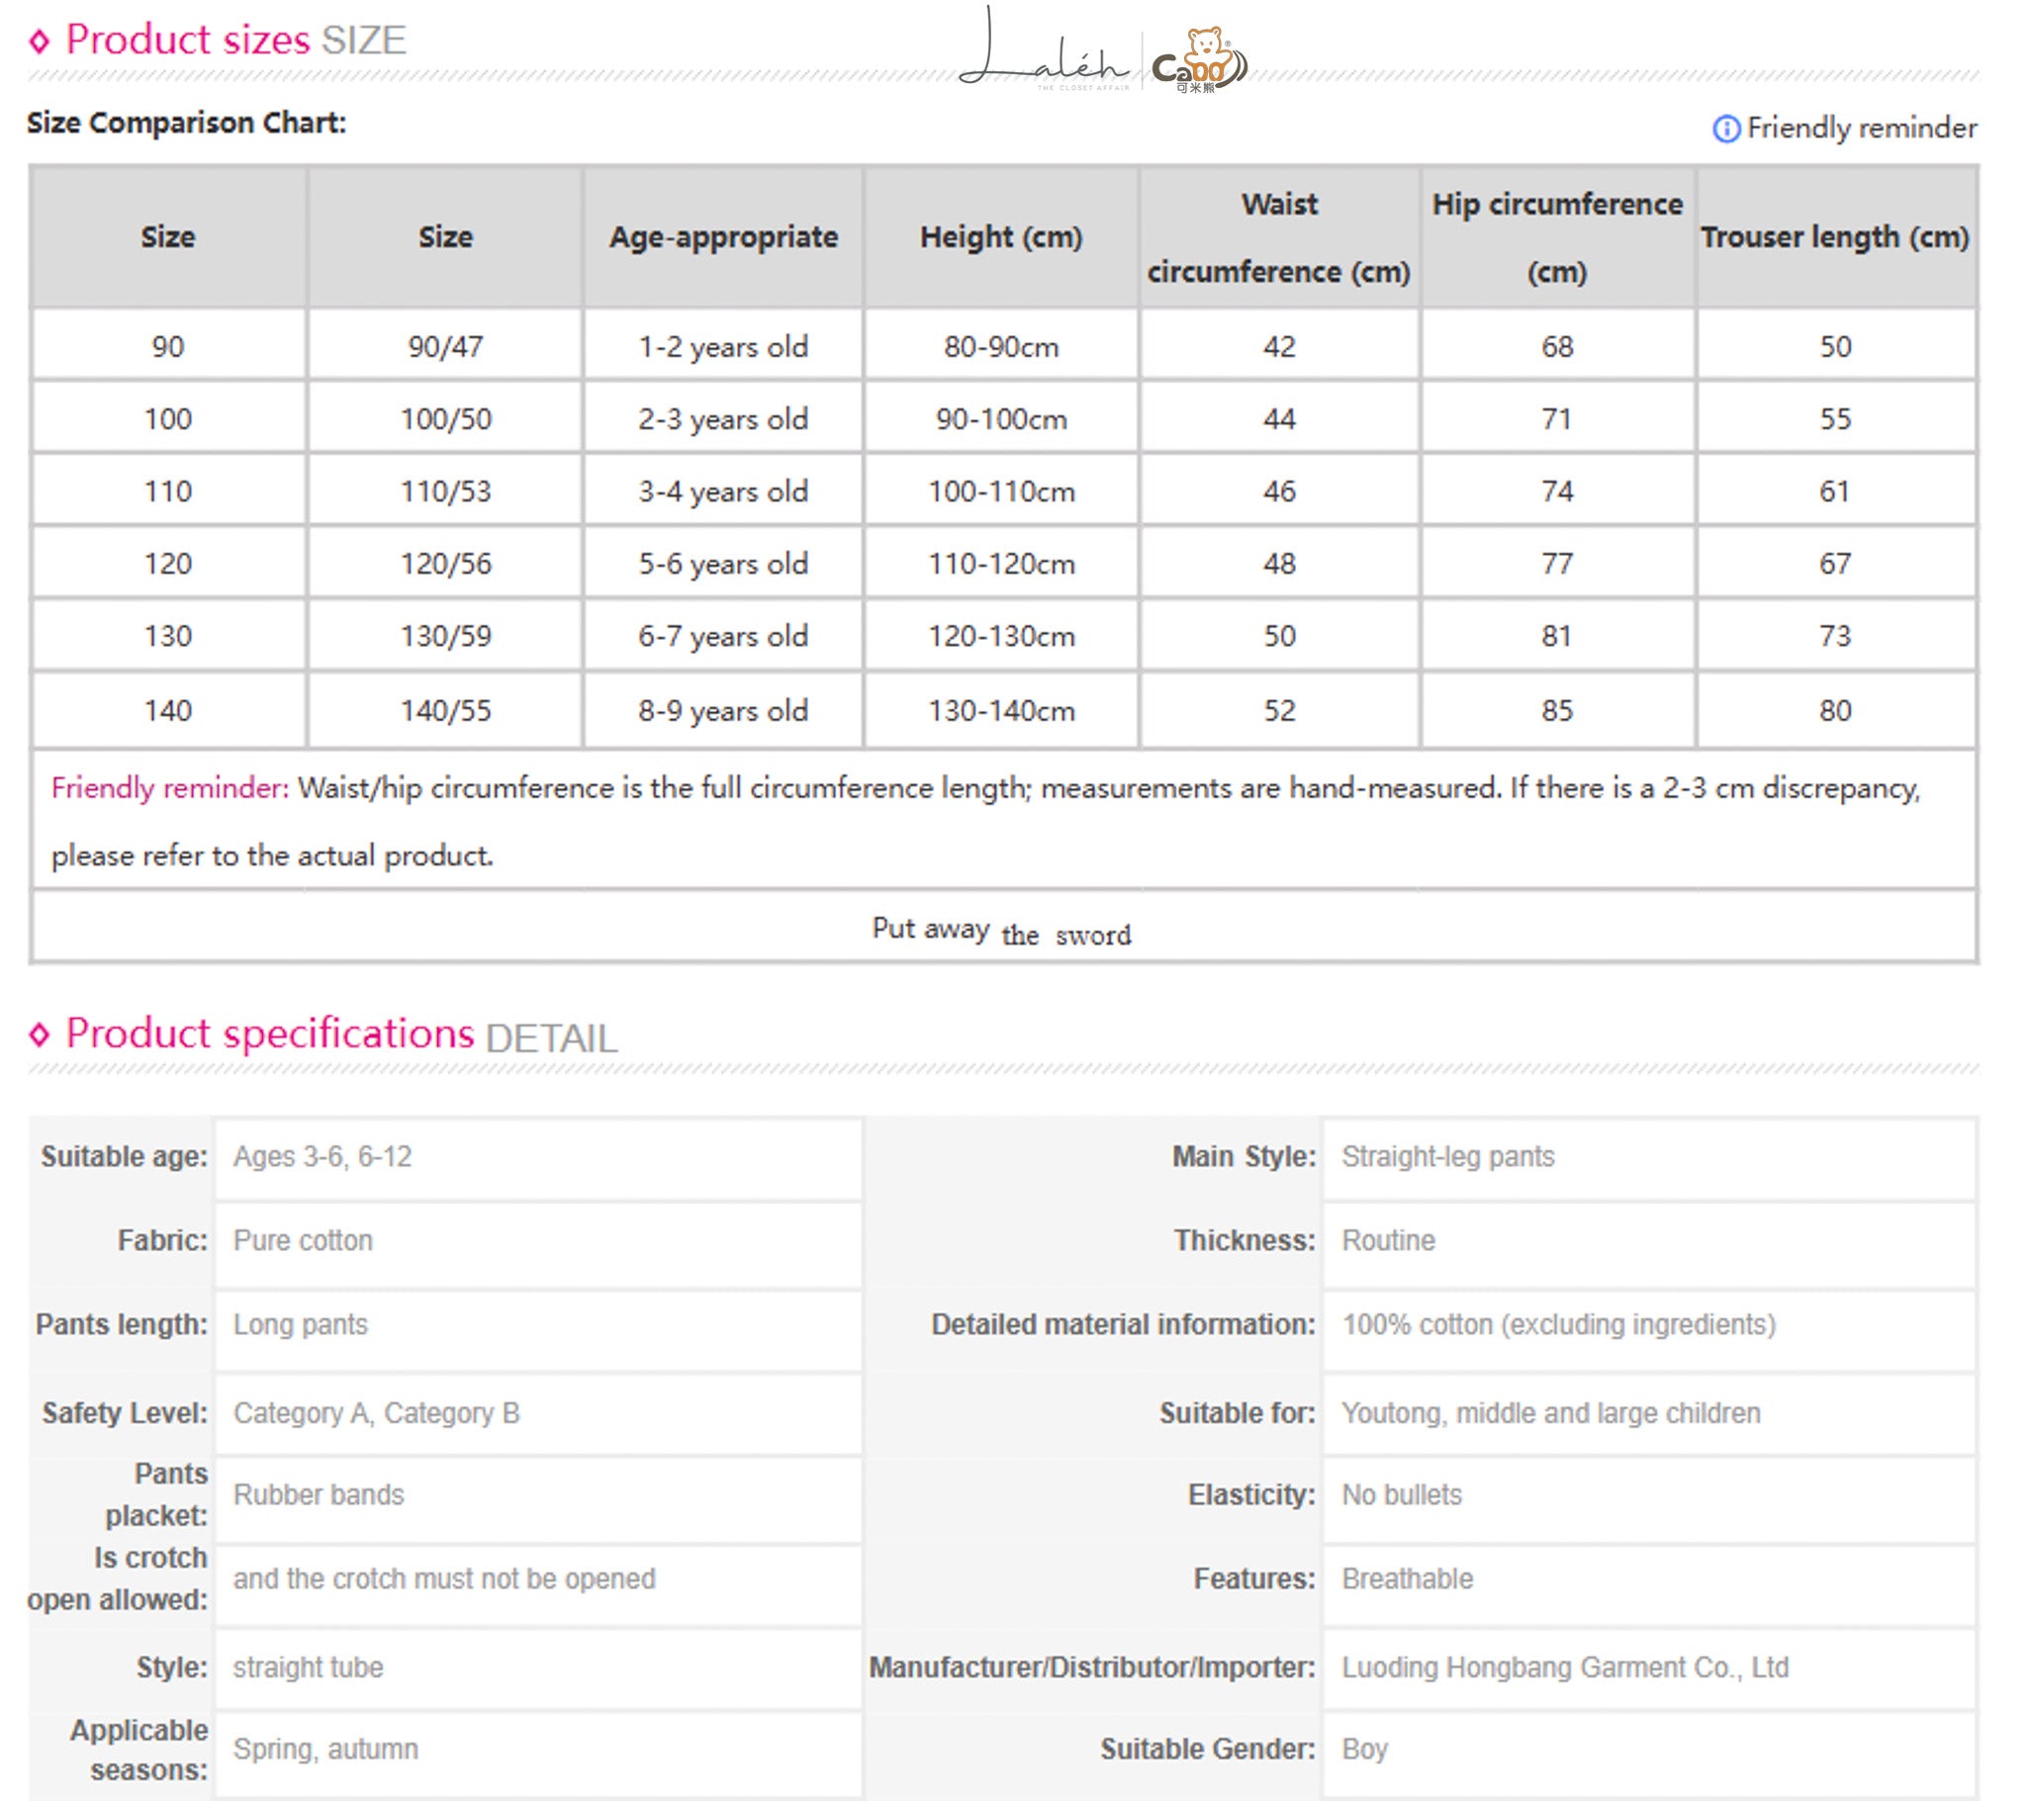Click the Cabo bear logo

1199,59
